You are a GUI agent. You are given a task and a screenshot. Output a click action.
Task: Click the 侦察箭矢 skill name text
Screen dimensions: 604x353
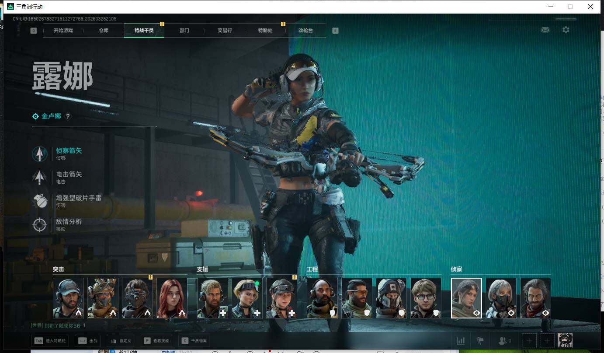click(x=69, y=151)
